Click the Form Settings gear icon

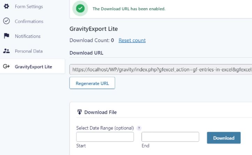click(6, 6)
